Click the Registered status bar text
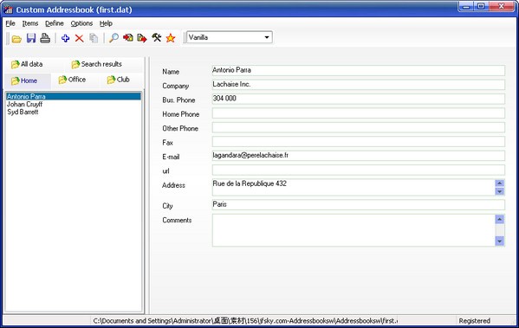 (x=474, y=321)
